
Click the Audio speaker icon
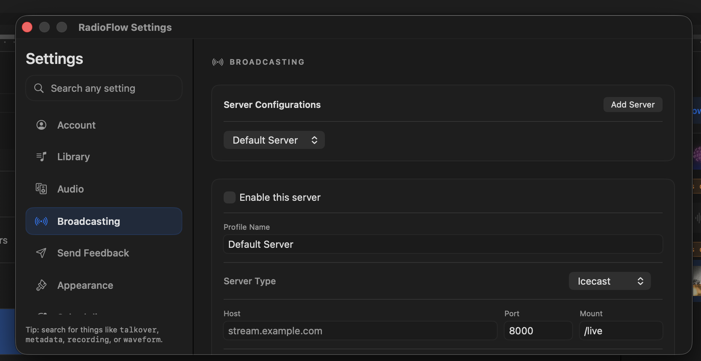41,189
